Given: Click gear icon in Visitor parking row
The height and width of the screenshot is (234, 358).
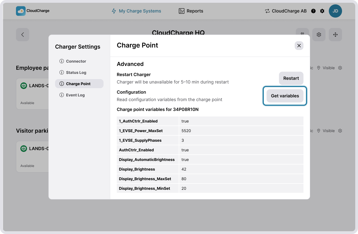Looking at the screenshot, I should point(340,131).
